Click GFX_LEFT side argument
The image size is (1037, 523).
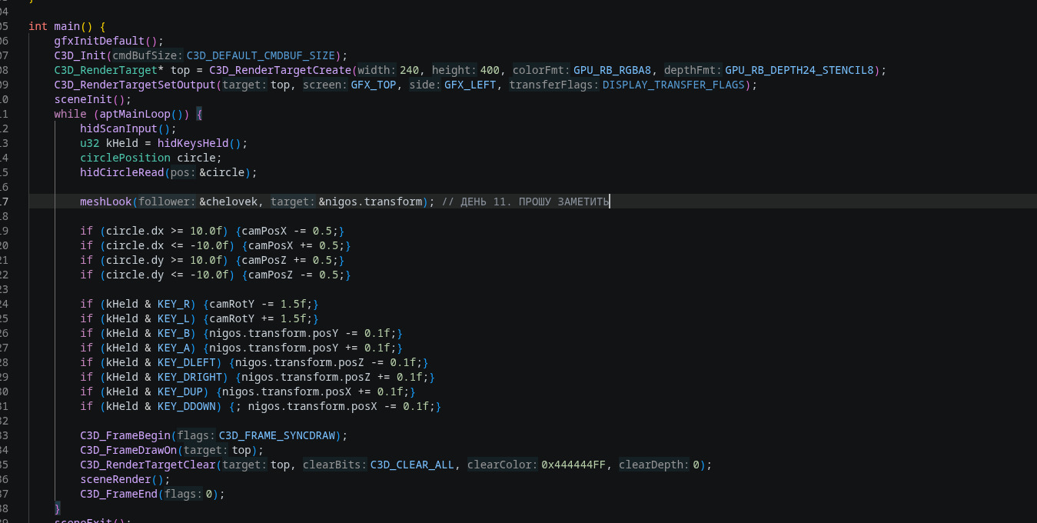(x=470, y=85)
